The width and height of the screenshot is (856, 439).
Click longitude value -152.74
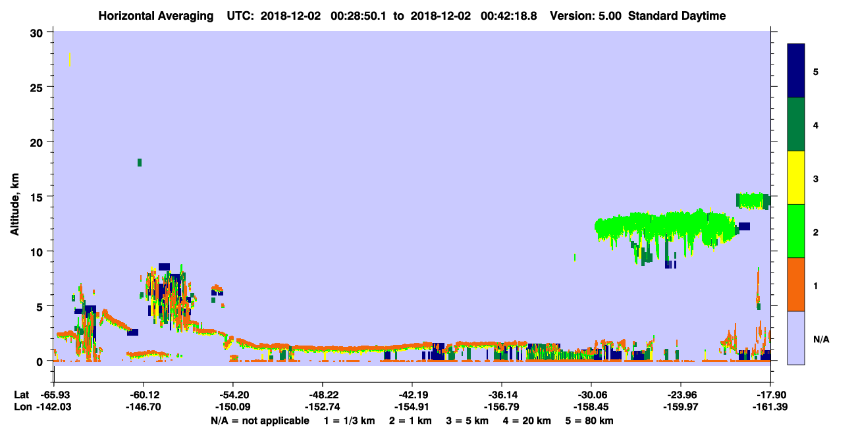coord(323,407)
